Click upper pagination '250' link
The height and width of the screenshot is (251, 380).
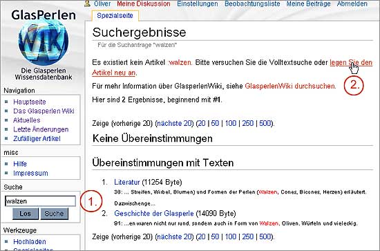point(247,124)
